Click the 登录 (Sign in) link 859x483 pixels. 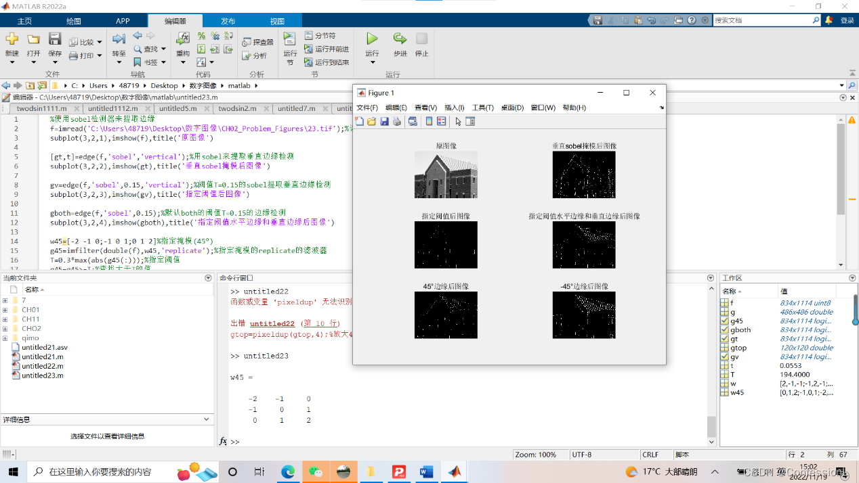tap(847, 20)
